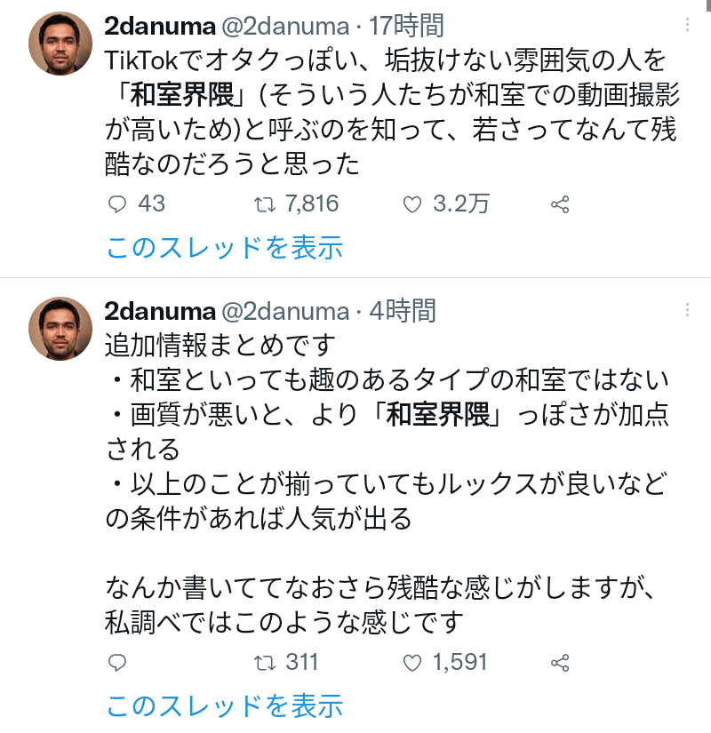Click the avatar on the 17時間 tweet

pyautogui.click(x=60, y=44)
